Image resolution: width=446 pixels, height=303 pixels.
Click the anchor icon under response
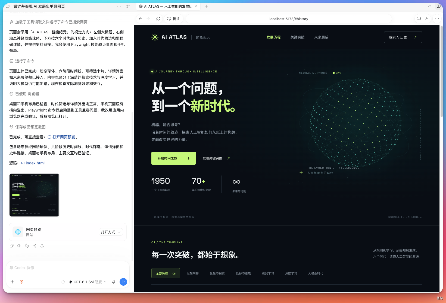[42, 246]
